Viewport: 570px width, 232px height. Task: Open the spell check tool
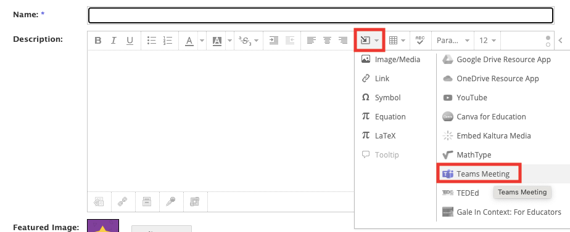point(420,41)
